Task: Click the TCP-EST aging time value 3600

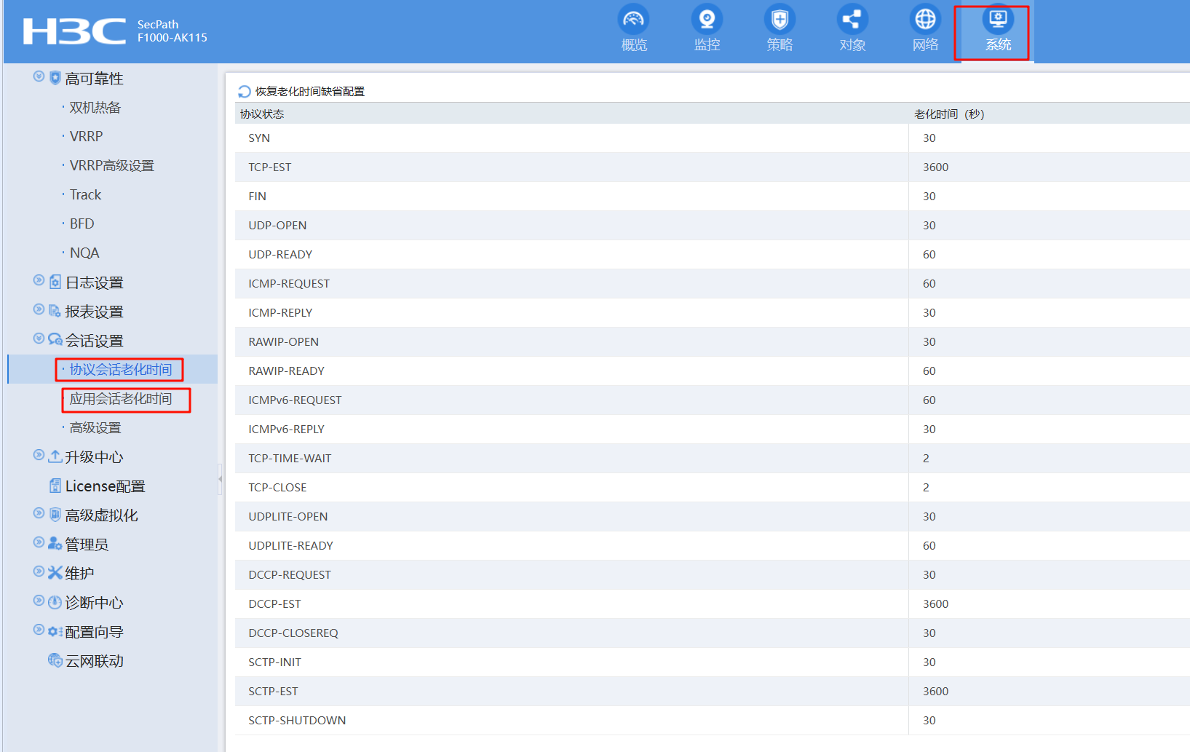Action: [x=935, y=167]
